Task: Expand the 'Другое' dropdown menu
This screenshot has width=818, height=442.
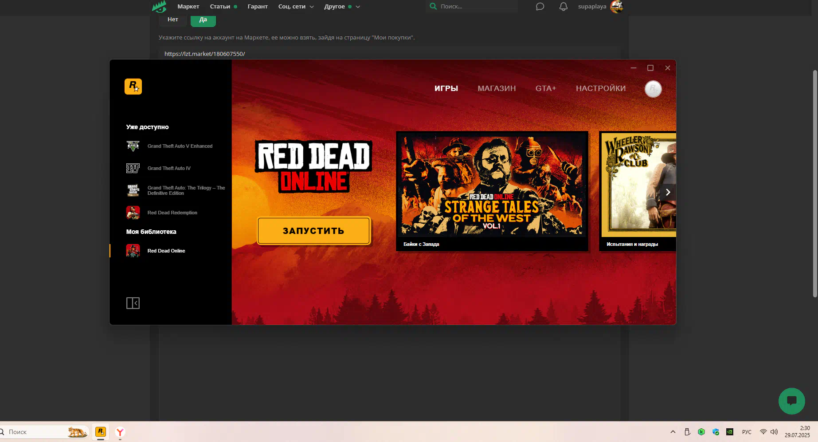Action: pyautogui.click(x=342, y=7)
